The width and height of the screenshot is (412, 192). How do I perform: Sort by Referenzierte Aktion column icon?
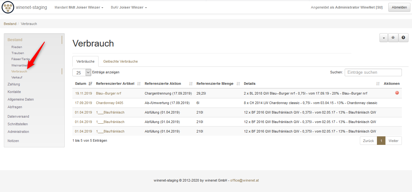click(191, 84)
